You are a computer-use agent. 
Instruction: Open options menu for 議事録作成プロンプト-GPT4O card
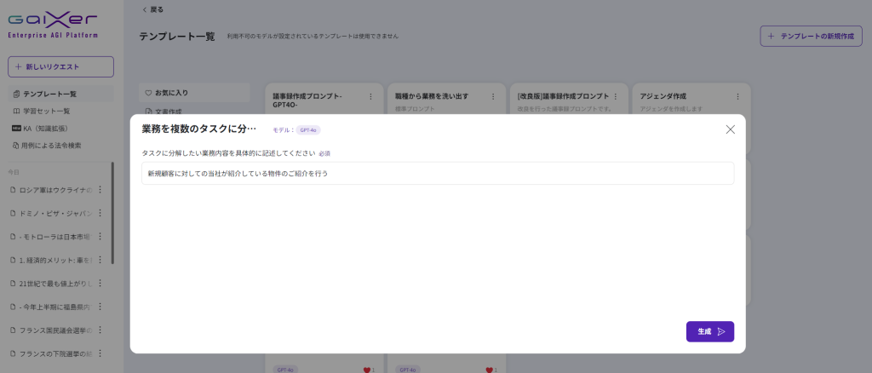tap(370, 96)
